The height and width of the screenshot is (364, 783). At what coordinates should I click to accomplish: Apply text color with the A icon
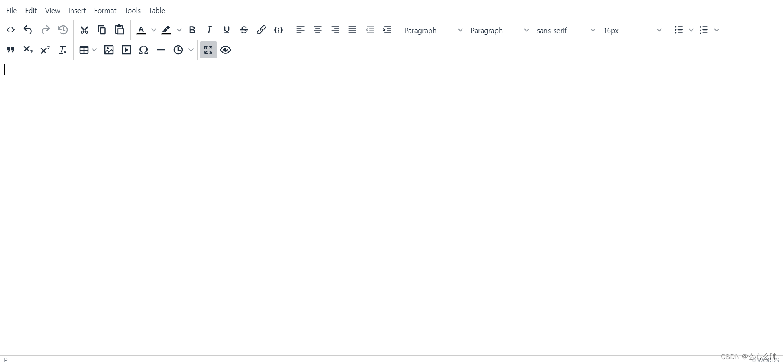(x=141, y=30)
